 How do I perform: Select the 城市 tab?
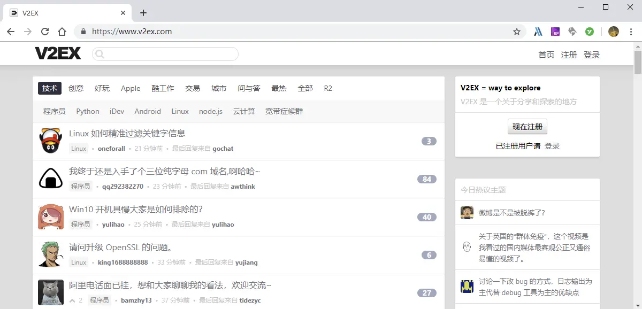click(219, 88)
